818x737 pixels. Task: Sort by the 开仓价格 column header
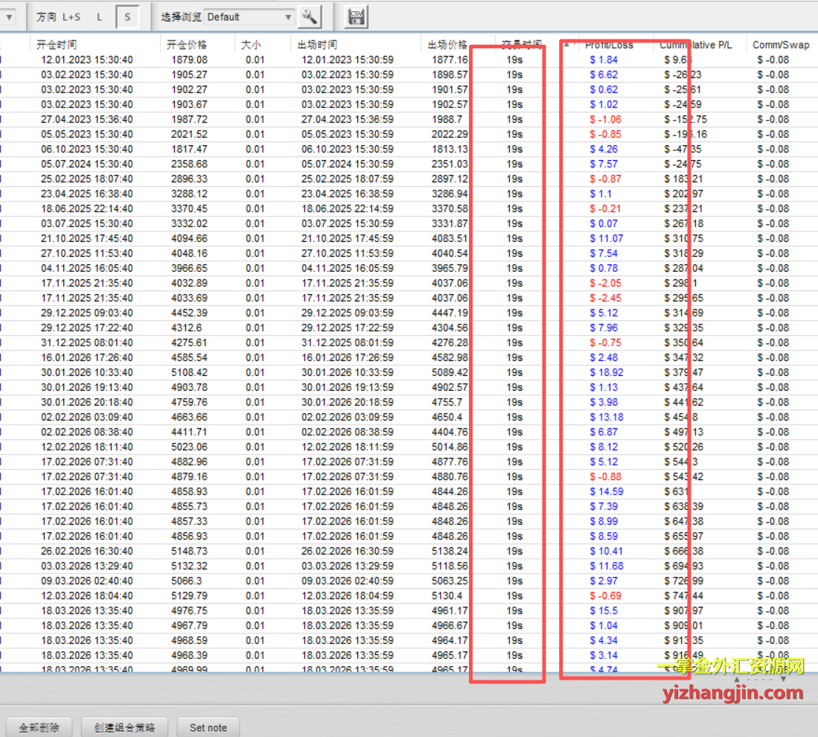187,45
